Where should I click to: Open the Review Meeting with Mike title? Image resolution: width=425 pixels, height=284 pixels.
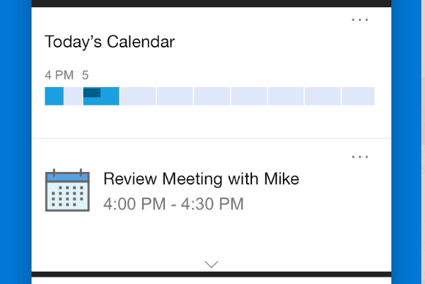201,179
